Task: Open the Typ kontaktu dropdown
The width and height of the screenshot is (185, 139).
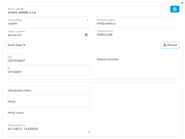Action: click(x=48, y=22)
